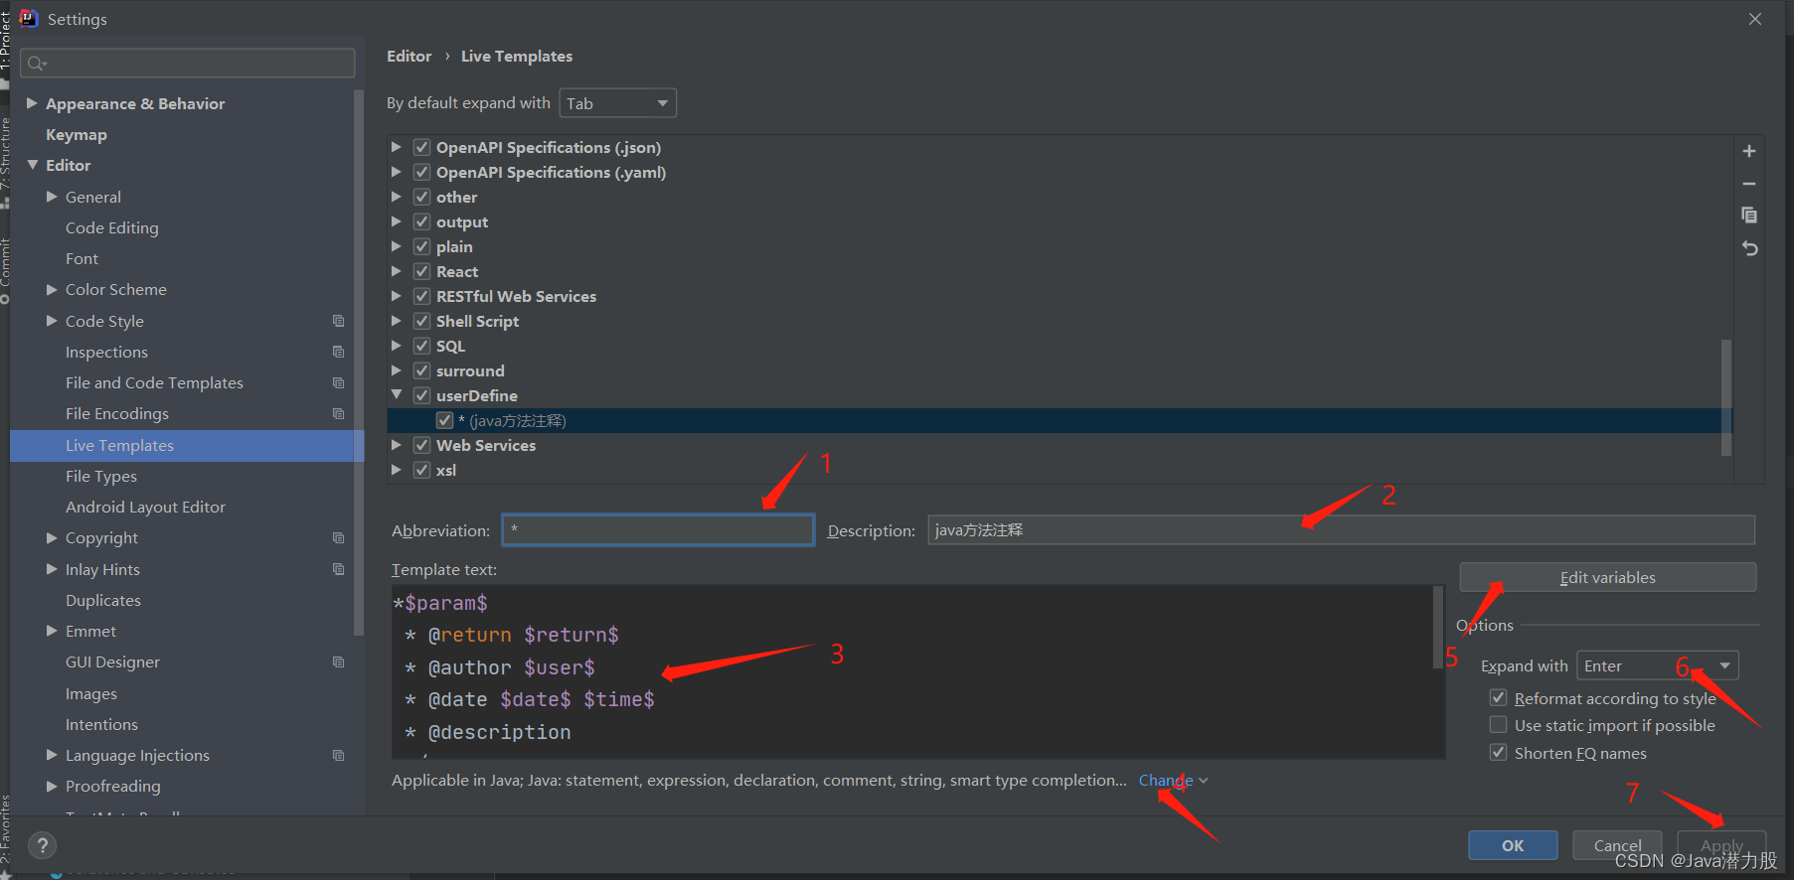Expand the SQL template group
The width and height of the screenshot is (1794, 880).
397,346
